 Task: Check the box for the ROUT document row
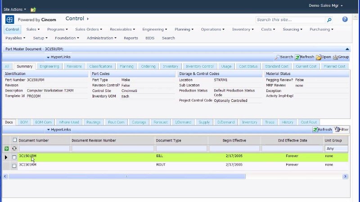coord(14,166)
